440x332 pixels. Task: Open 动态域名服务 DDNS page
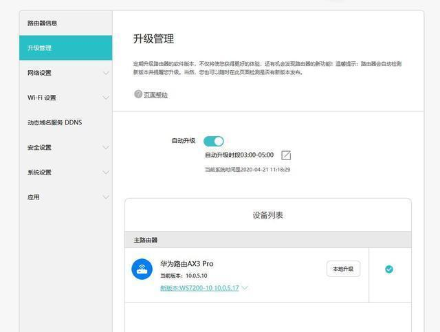pyautogui.click(x=66, y=122)
